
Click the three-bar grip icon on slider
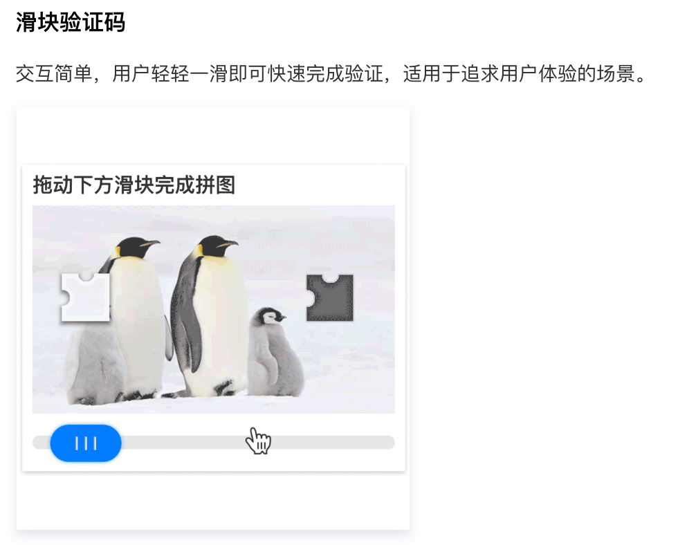click(x=86, y=443)
